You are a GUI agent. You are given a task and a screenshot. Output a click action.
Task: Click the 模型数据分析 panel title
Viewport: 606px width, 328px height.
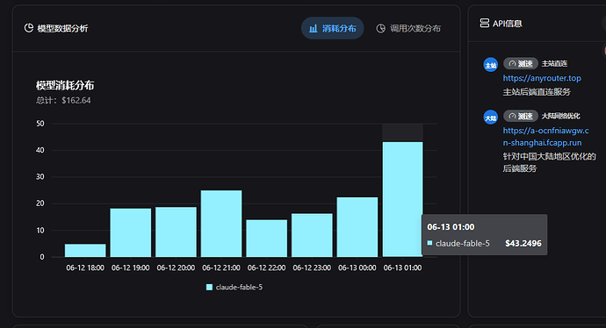[62, 28]
